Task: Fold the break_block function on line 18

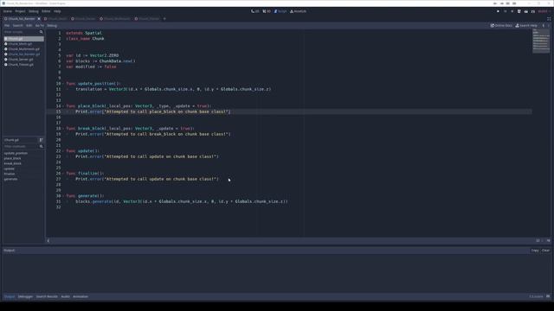Action: click(63, 129)
